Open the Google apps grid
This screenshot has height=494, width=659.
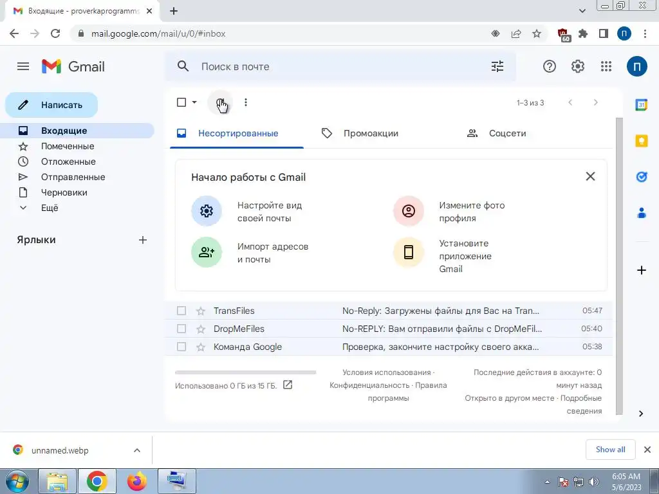tap(606, 66)
